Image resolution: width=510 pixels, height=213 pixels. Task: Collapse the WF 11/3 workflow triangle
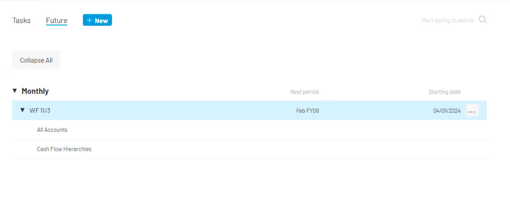tap(22, 110)
